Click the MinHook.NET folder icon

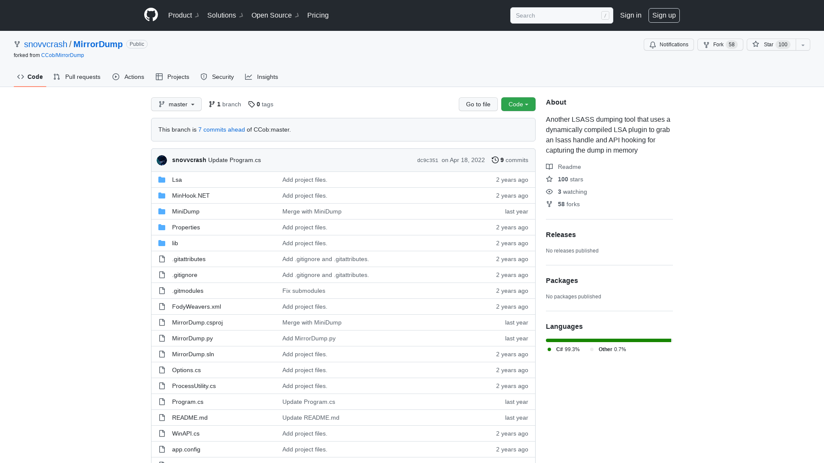[162, 195]
